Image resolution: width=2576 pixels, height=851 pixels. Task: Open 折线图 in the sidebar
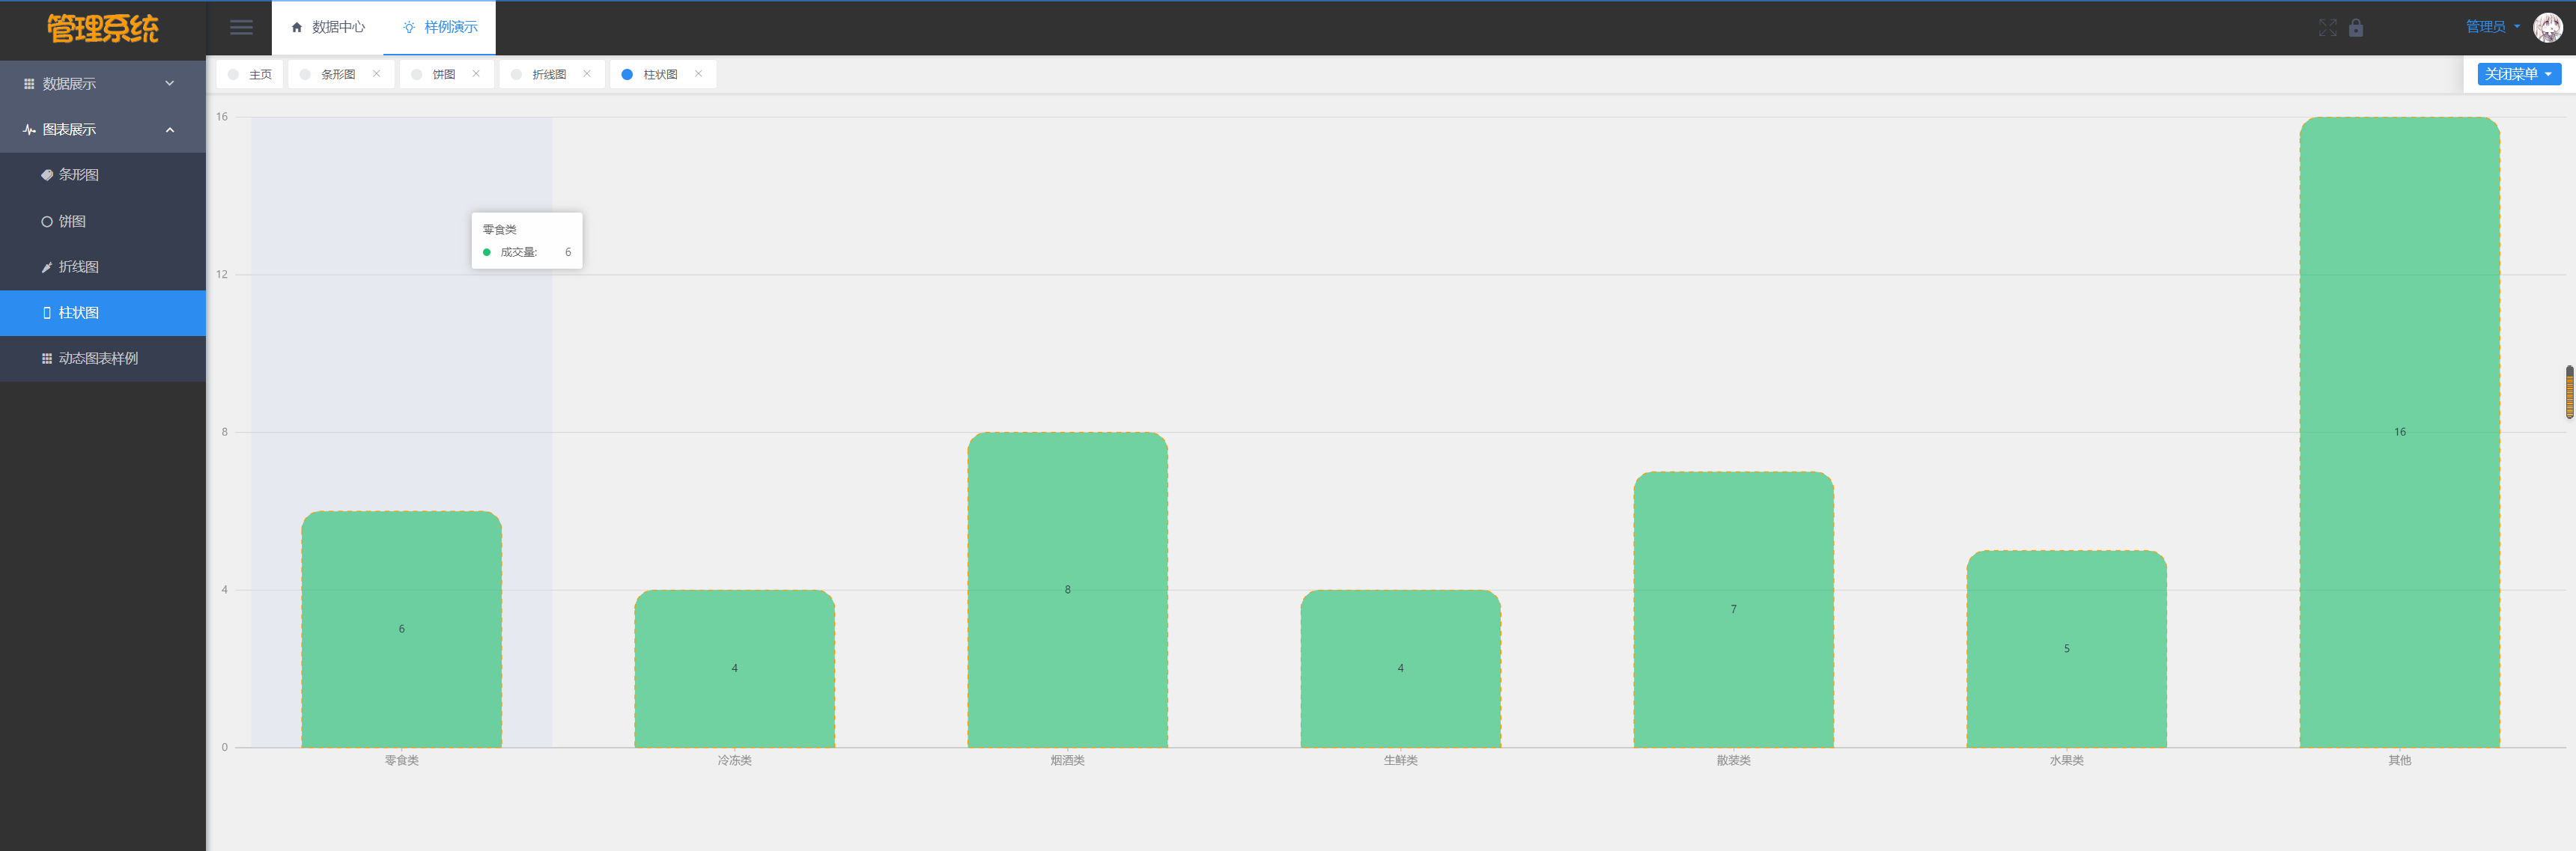coord(78,267)
